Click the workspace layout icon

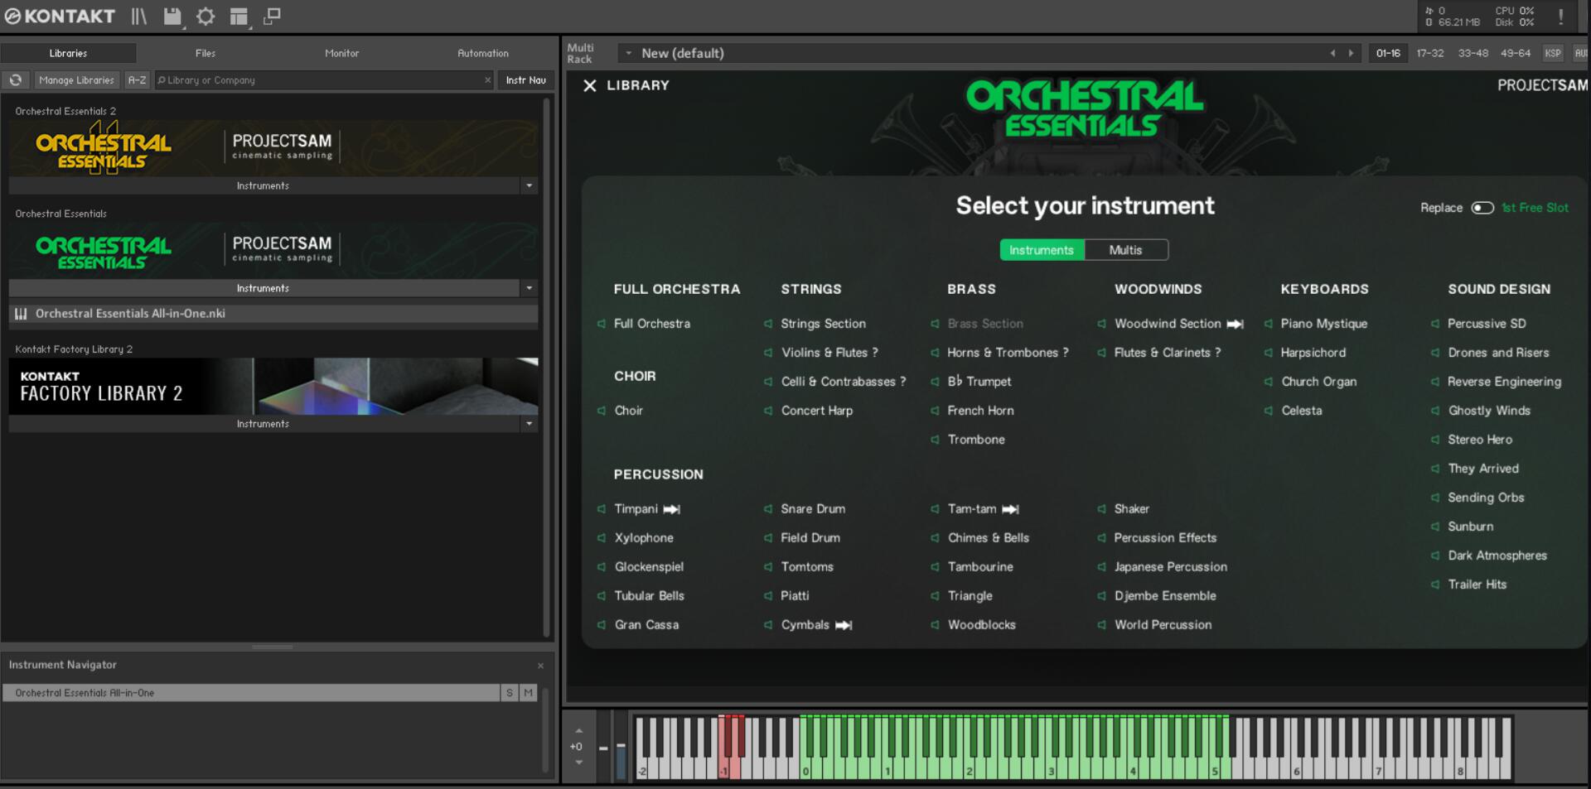[239, 16]
